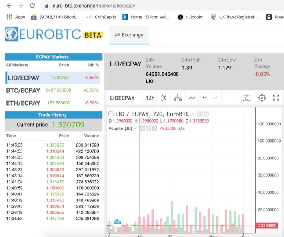Click the 120.0000000 price axis label
The image size is (284, 237).
[x=269, y=124]
